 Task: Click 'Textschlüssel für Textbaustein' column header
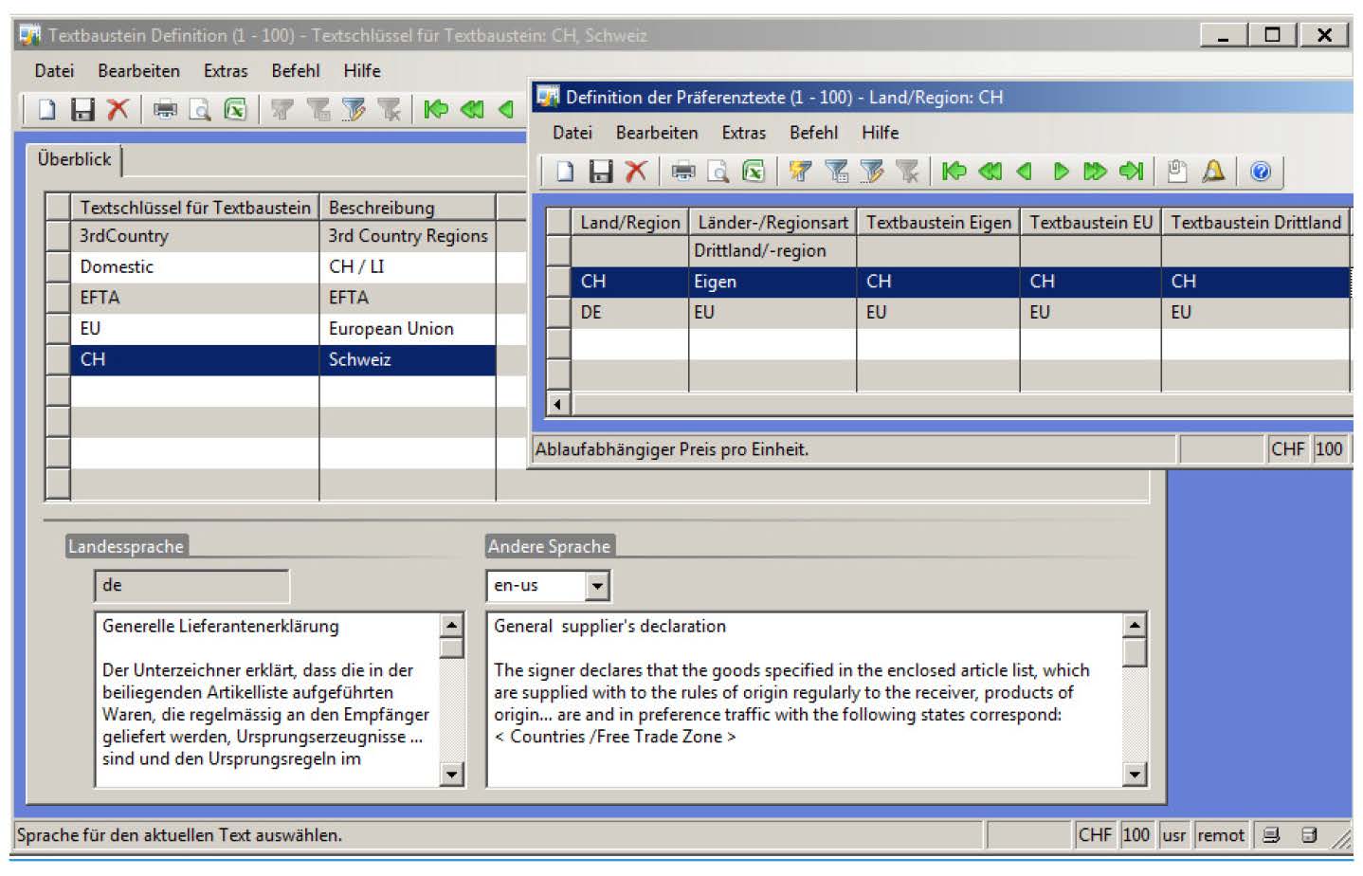[194, 207]
